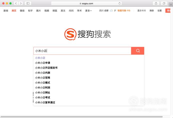Open 问问 section
The width and height of the screenshot is (173, 118).
(71, 10)
